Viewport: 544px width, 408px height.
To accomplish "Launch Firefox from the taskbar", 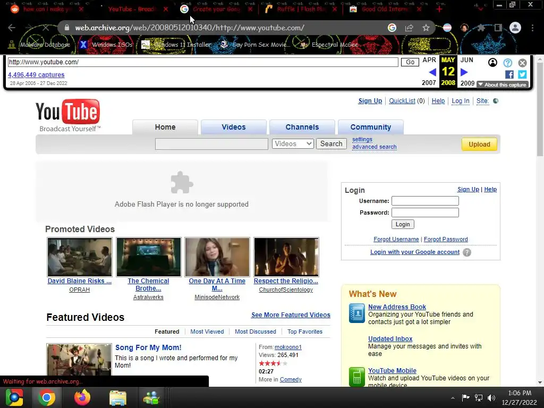I will coord(82,397).
